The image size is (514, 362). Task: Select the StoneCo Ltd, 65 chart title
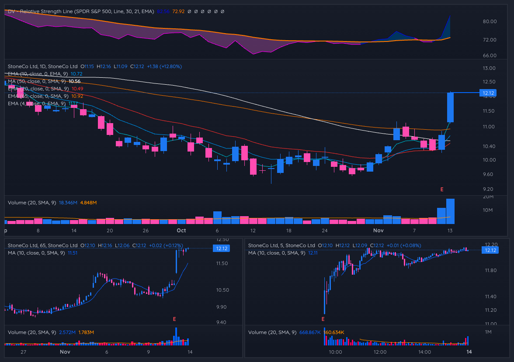coord(43,245)
